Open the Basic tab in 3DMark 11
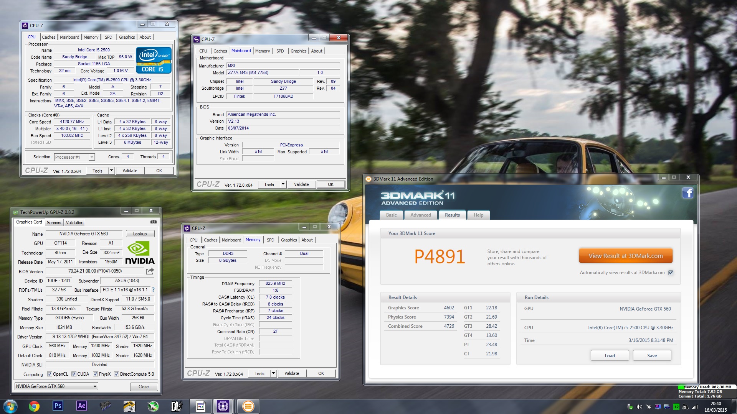 392,215
